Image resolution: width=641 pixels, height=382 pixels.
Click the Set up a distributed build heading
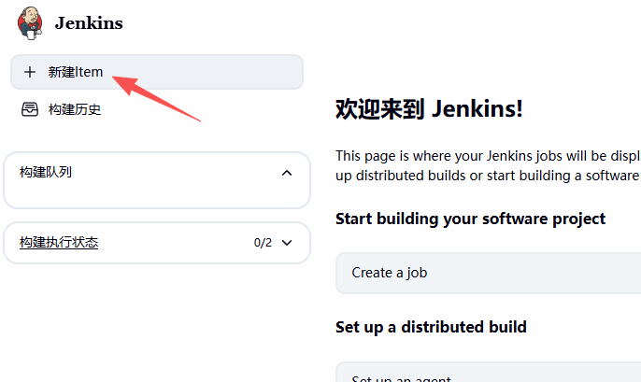pos(431,327)
